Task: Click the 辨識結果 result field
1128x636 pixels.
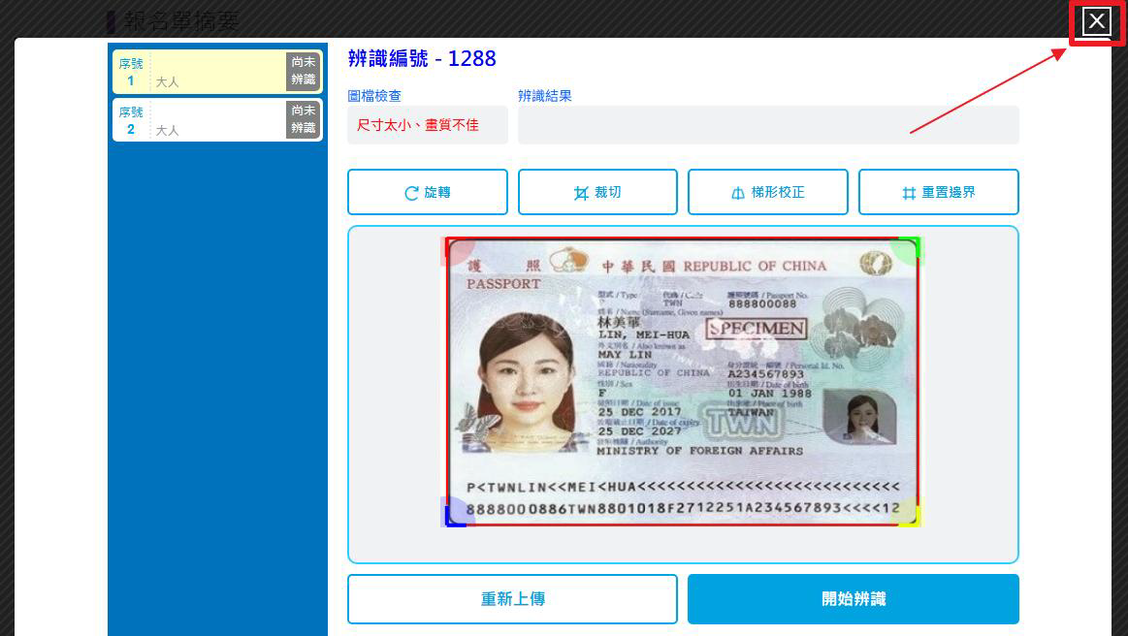Action: pyautogui.click(x=767, y=125)
